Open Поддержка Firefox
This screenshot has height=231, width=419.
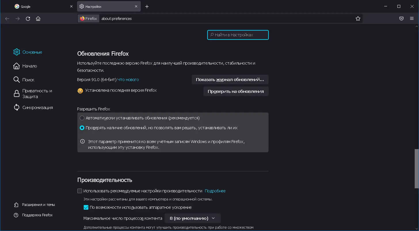point(38,215)
